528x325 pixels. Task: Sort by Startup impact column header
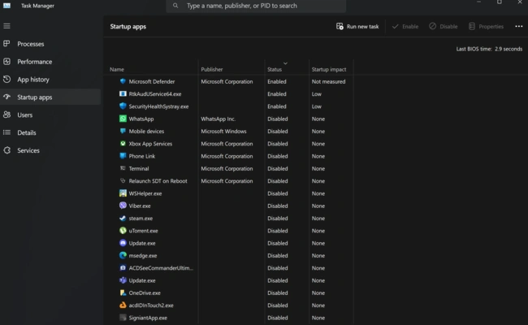[331, 69]
